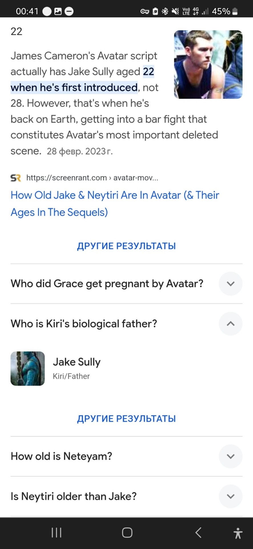Tap the ScreenRant site favicon
Image resolution: width=253 pixels, height=549 pixels.
click(x=16, y=178)
